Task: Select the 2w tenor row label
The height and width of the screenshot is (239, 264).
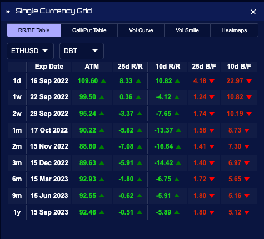Action: click(17, 114)
